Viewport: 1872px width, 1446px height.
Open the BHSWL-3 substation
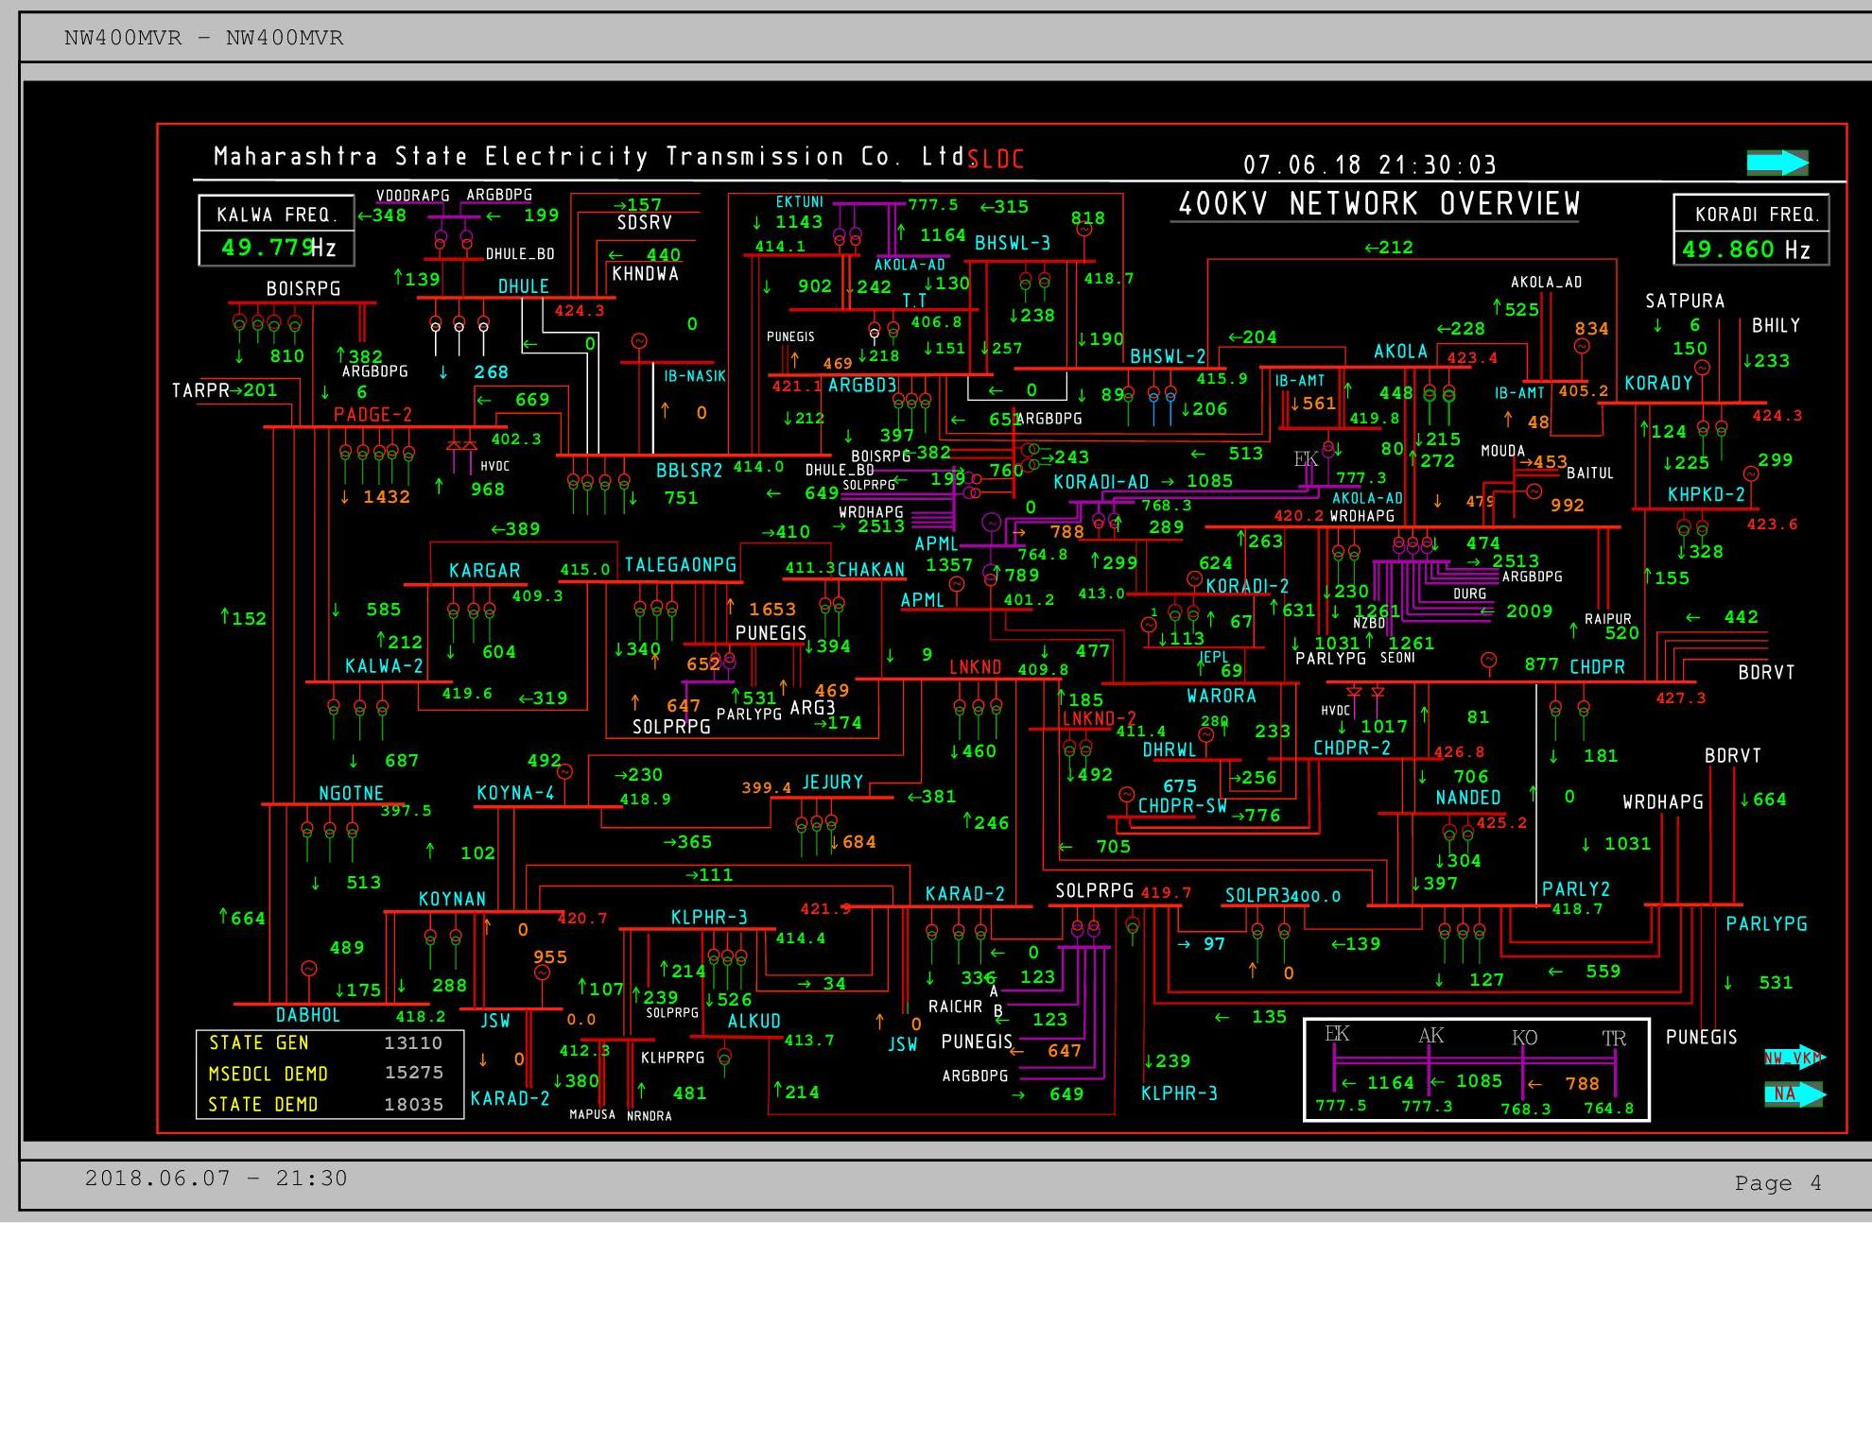pyautogui.click(x=1013, y=243)
